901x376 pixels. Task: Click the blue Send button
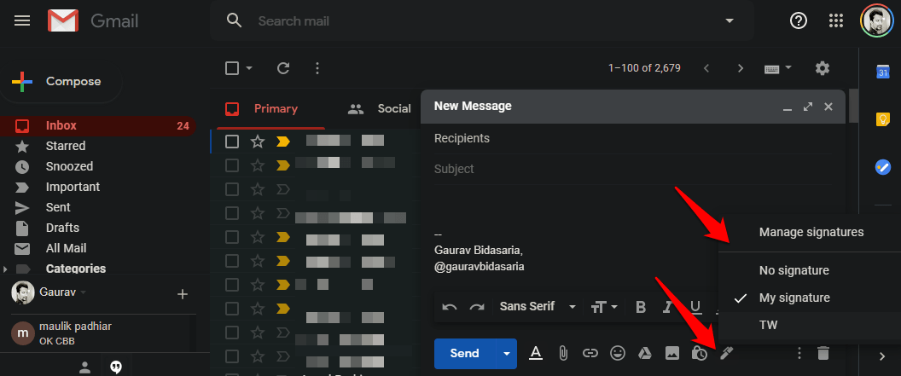tap(464, 353)
